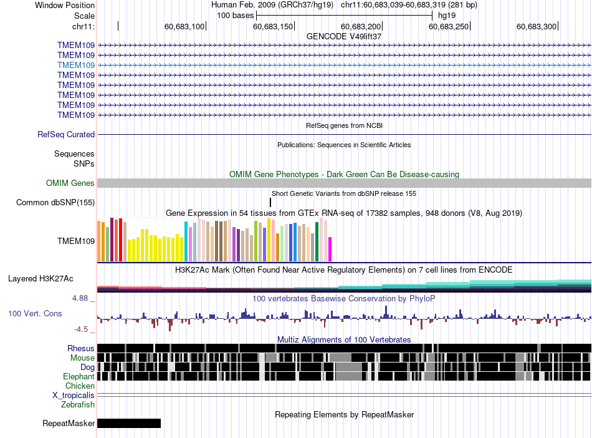Open 100 vertebrates Basewise Conservation by PhyloP title
Viewport: 592px width, 438px height.
(344, 298)
